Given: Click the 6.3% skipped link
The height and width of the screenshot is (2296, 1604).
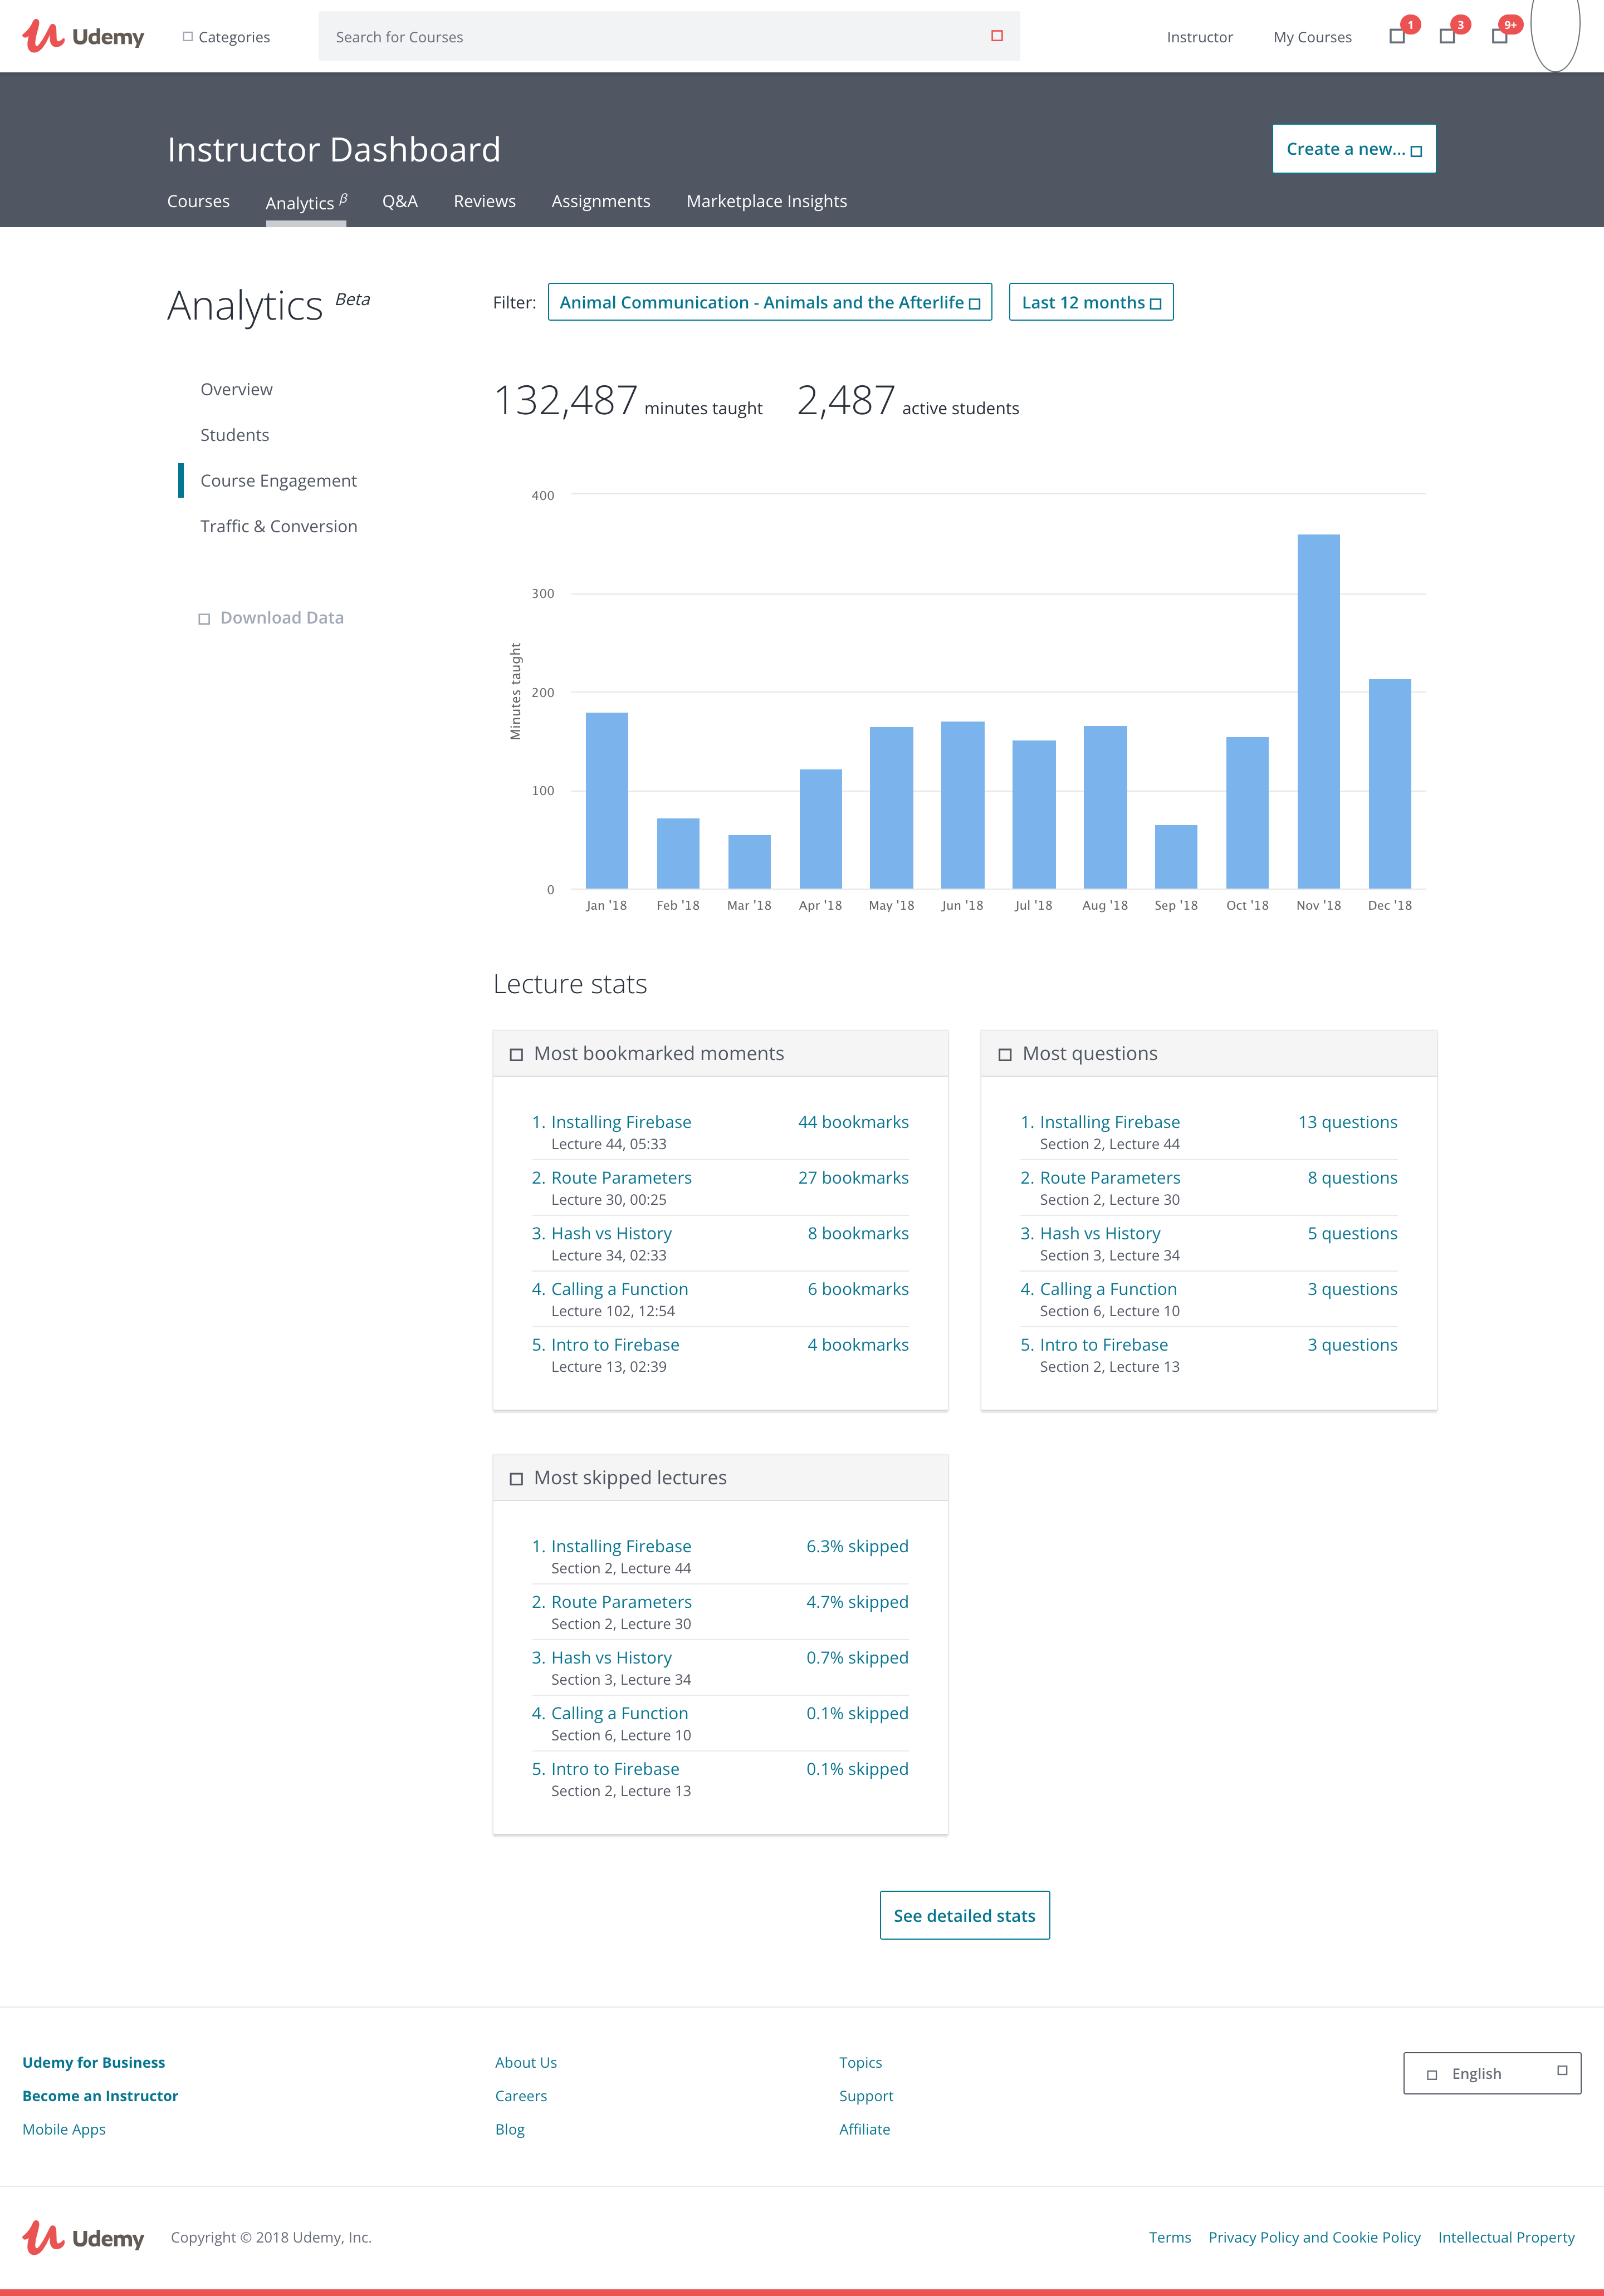Looking at the screenshot, I should (858, 1546).
